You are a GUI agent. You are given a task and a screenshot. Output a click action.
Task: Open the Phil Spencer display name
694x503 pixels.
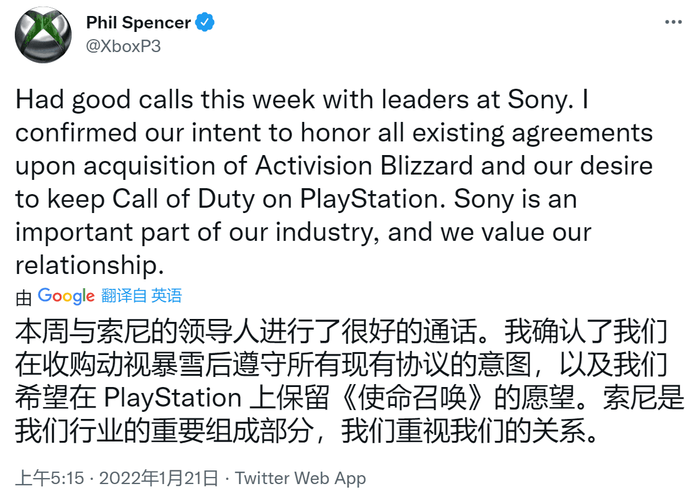coord(138,22)
